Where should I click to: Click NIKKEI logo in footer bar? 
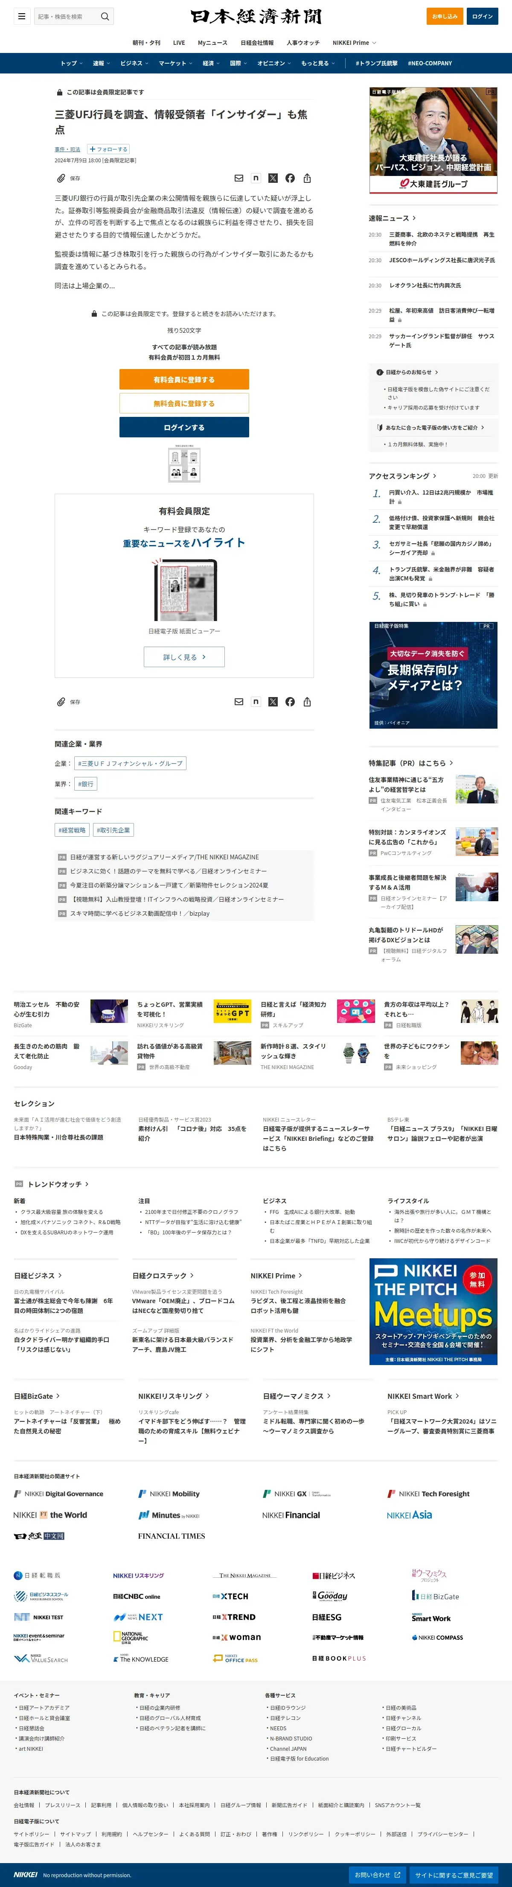(26, 1875)
